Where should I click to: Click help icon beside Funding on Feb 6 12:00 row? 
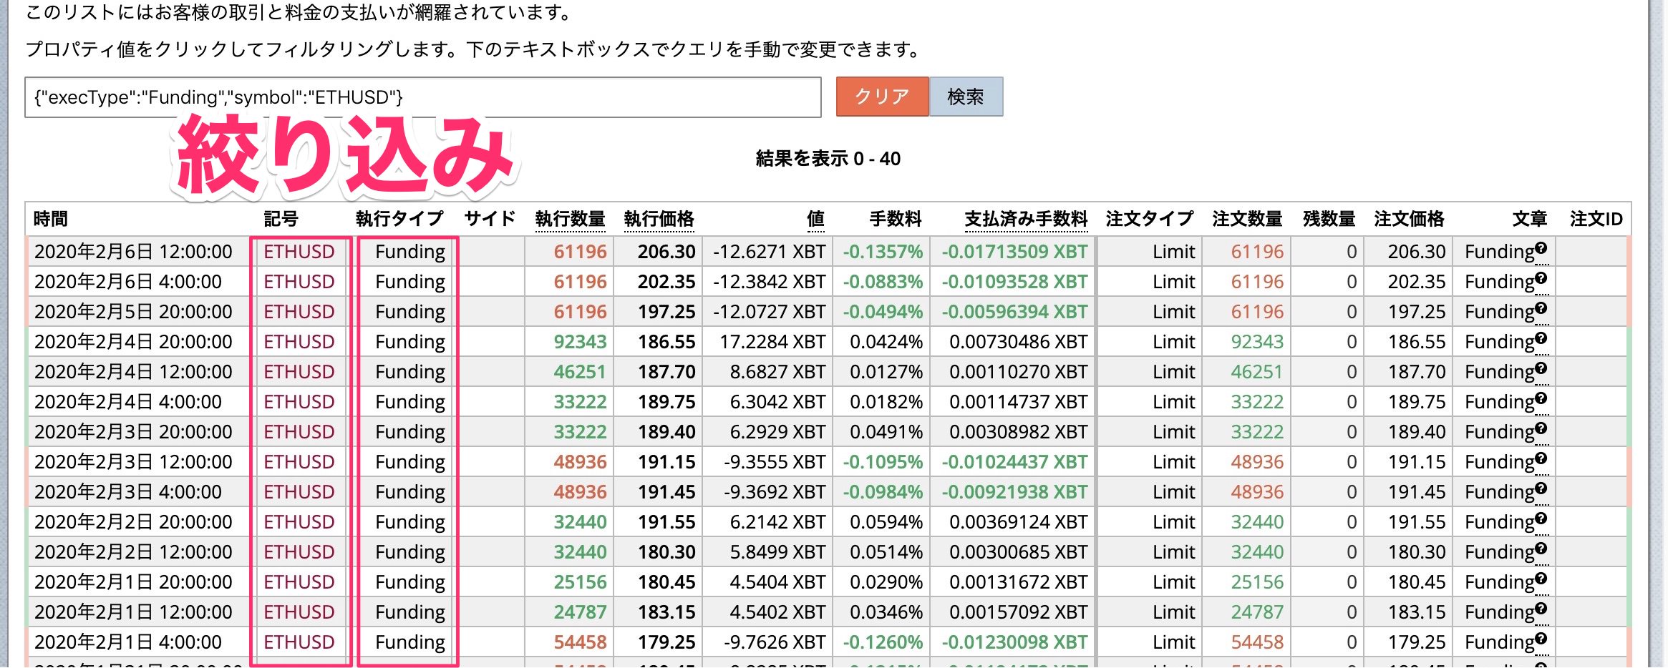click(x=1541, y=247)
